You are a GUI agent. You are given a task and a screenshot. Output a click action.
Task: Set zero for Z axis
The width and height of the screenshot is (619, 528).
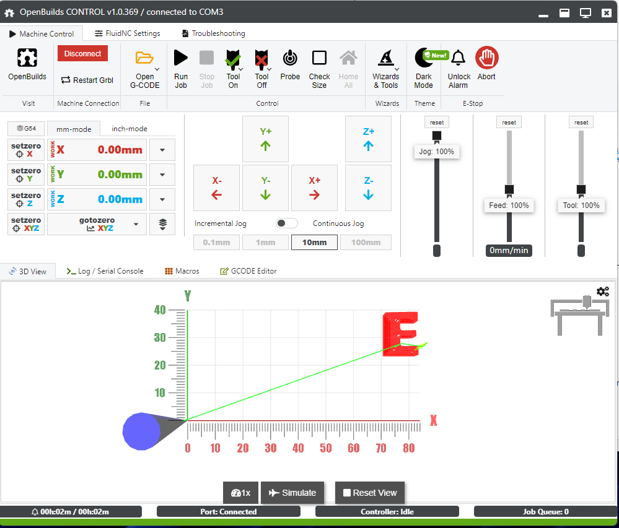[x=26, y=199]
